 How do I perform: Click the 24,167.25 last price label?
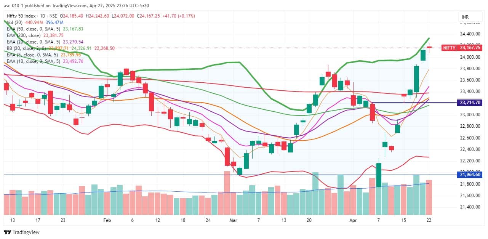470,48
